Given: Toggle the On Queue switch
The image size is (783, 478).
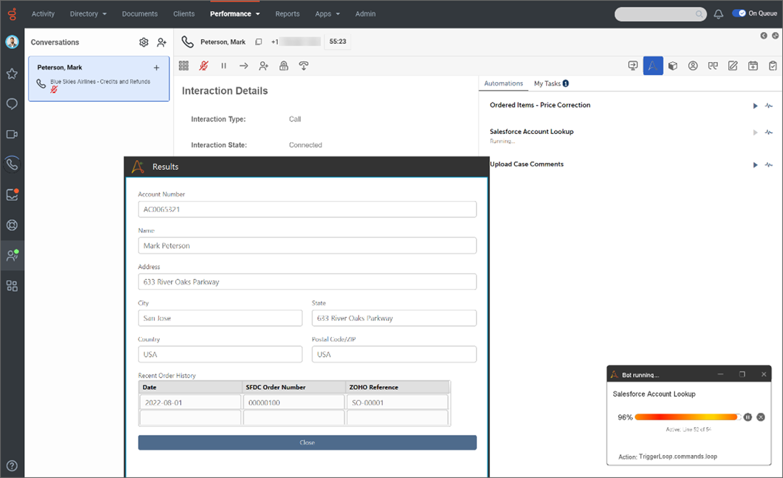Looking at the screenshot, I should [x=739, y=13].
